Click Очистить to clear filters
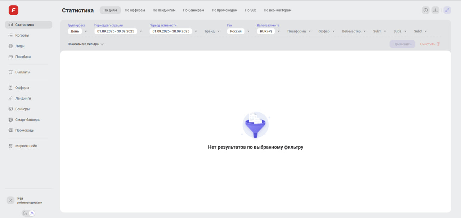Screen dimensions: 461x218 [x=430, y=44]
